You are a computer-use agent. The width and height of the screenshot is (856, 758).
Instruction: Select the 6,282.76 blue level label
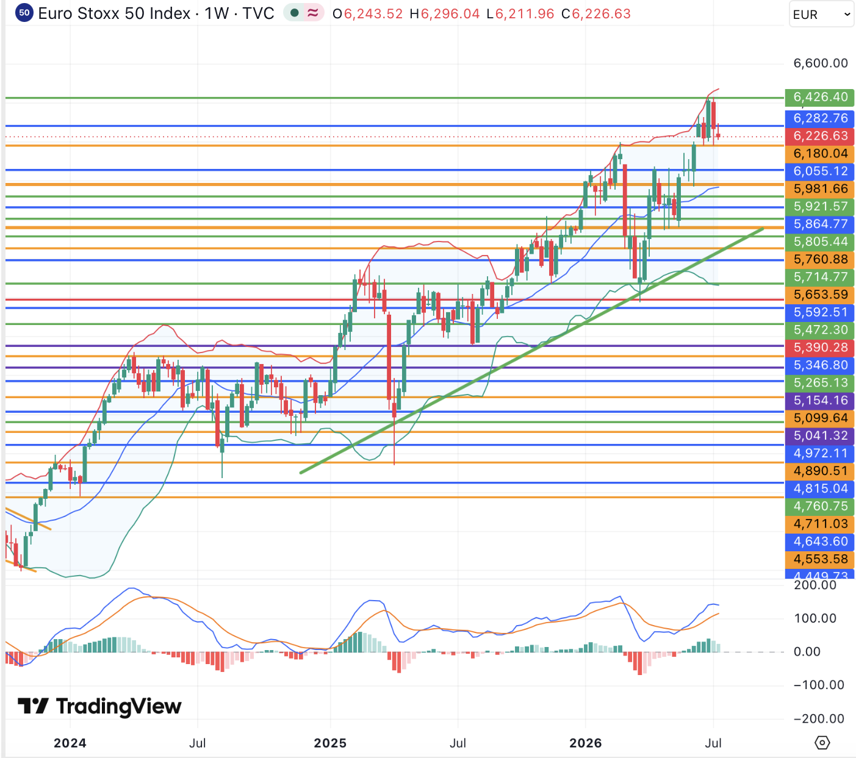click(x=820, y=118)
